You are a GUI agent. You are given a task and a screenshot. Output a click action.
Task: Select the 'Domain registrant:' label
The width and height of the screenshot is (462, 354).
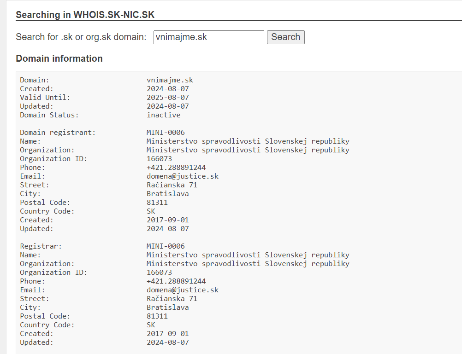pyautogui.click(x=58, y=133)
